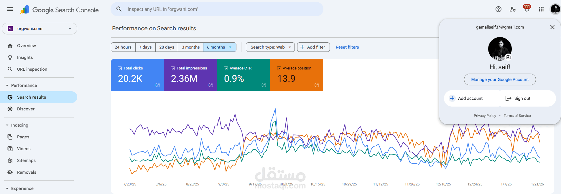Collapse the Performance section
This screenshot has height=194, width=561.
[7, 85]
